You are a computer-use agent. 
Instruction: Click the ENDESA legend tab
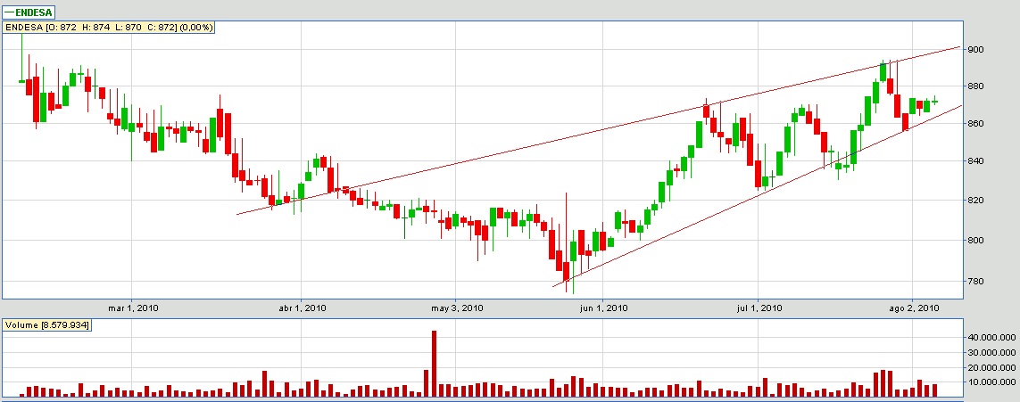click(x=29, y=11)
